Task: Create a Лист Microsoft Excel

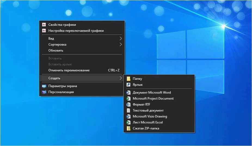Action: [x=159, y=122]
